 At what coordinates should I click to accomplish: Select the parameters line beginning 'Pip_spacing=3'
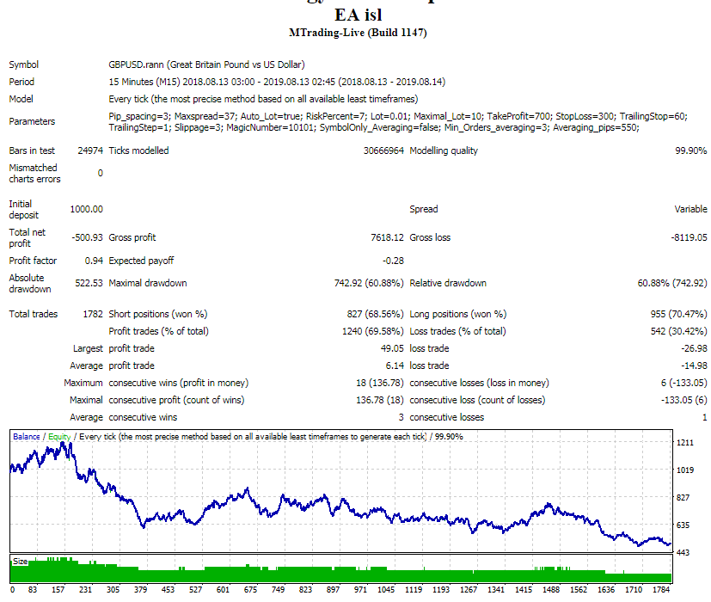(x=398, y=116)
